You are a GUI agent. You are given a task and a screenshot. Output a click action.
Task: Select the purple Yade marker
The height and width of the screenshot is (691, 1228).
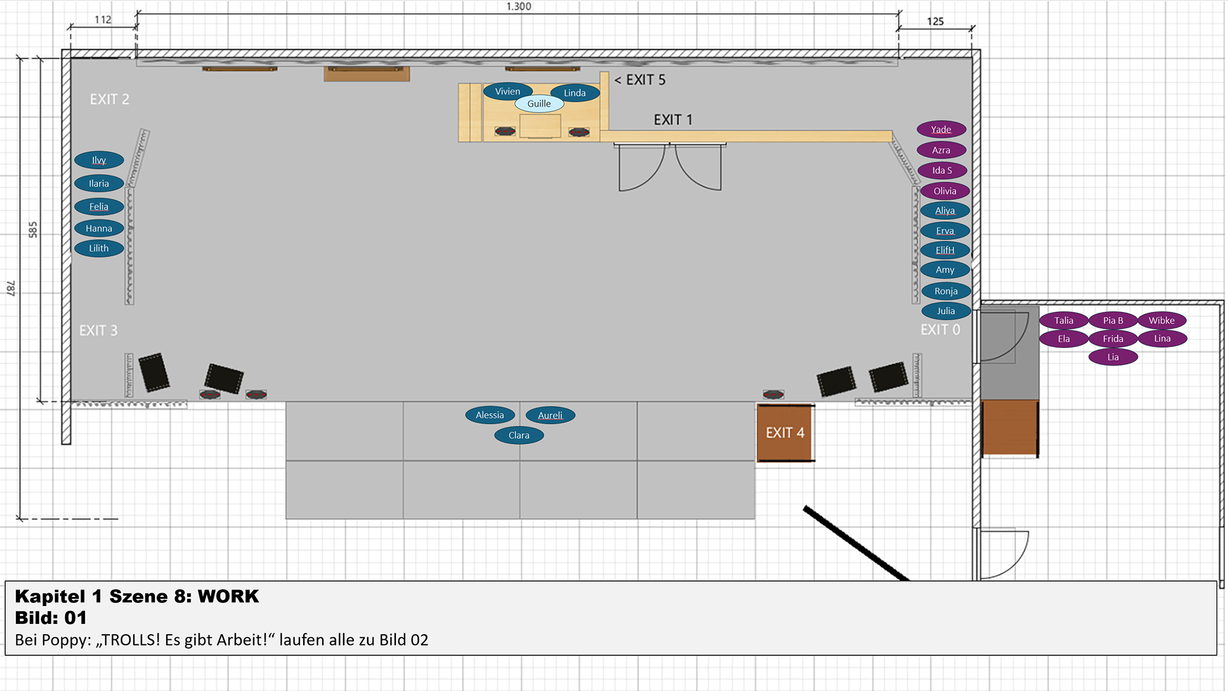coord(941,130)
